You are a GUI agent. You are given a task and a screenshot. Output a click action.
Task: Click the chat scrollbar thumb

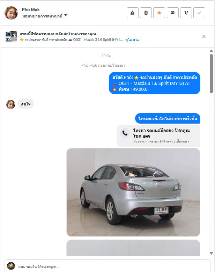[211, 74]
